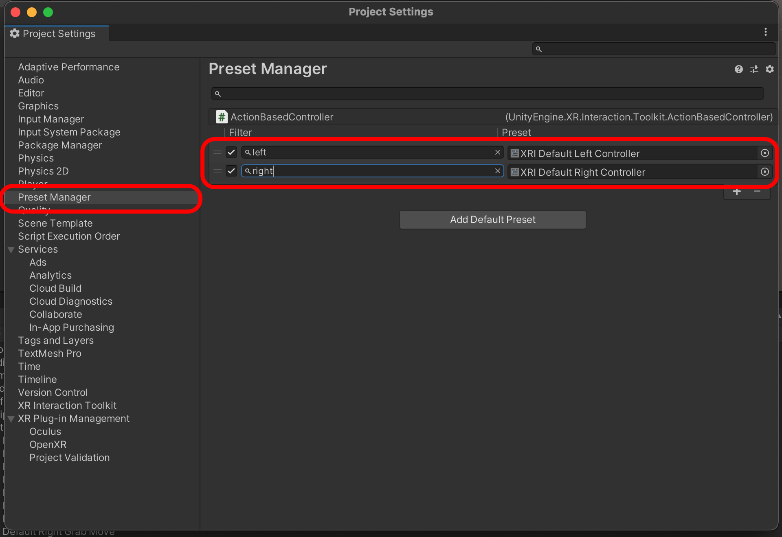Open the Project Settings three-dot menu

tap(766, 32)
